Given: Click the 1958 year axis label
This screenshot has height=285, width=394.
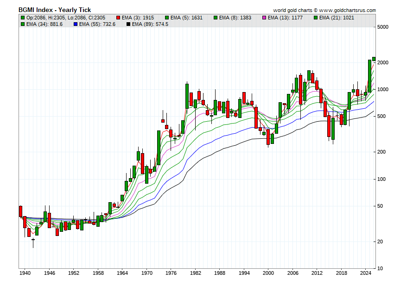Looking at the screenshot, I should pos(98,273).
